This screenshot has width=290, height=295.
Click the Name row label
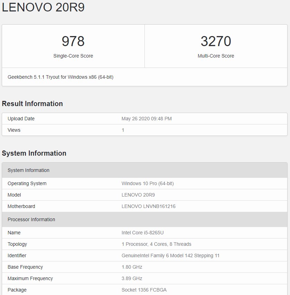click(14, 233)
